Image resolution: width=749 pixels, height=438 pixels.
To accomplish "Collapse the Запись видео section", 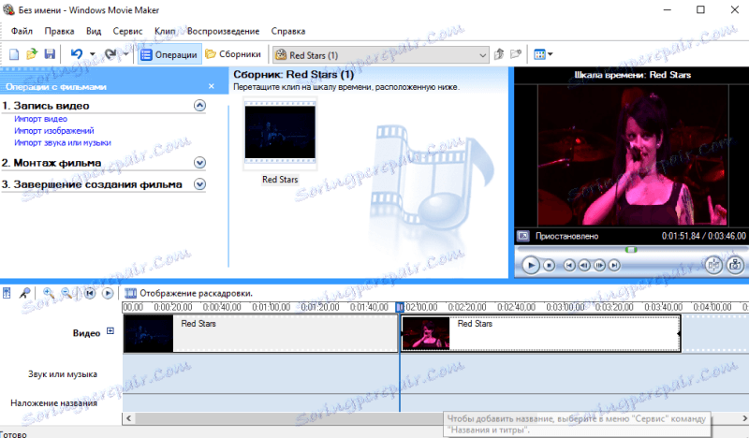I will [x=199, y=106].
